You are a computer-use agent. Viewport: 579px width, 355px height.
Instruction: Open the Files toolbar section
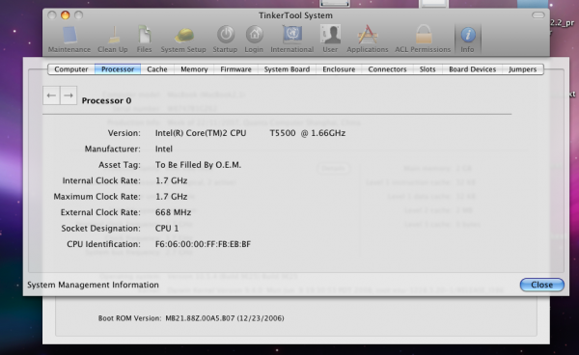(x=144, y=40)
